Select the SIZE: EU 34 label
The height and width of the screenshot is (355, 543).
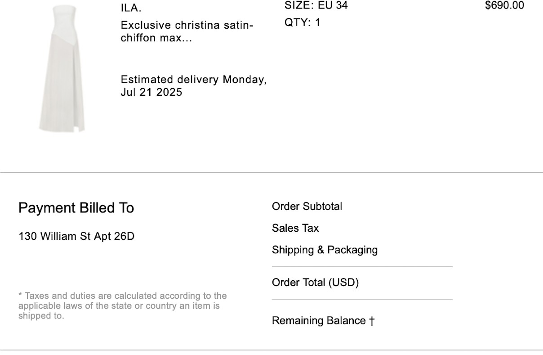316,5
